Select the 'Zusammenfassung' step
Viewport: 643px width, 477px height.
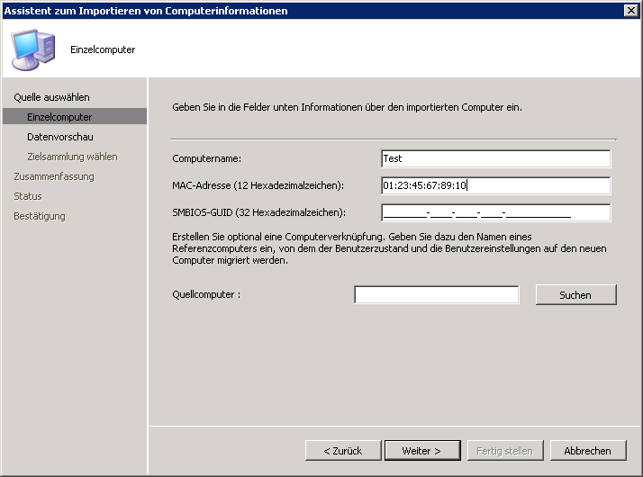(53, 176)
